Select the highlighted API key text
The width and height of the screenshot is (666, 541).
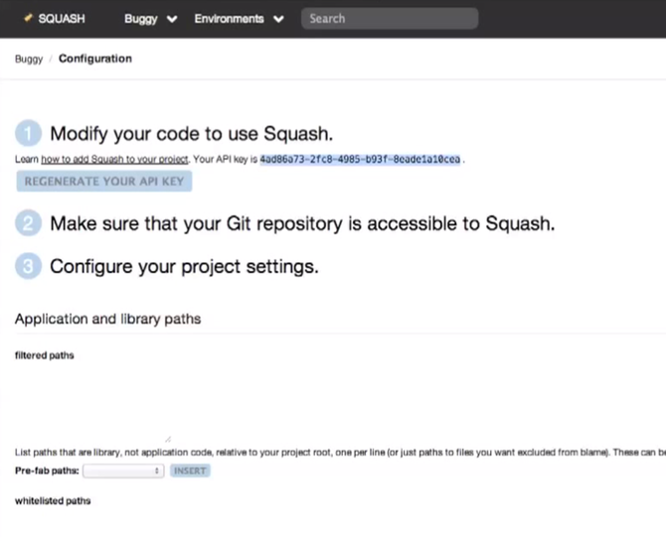pos(360,159)
